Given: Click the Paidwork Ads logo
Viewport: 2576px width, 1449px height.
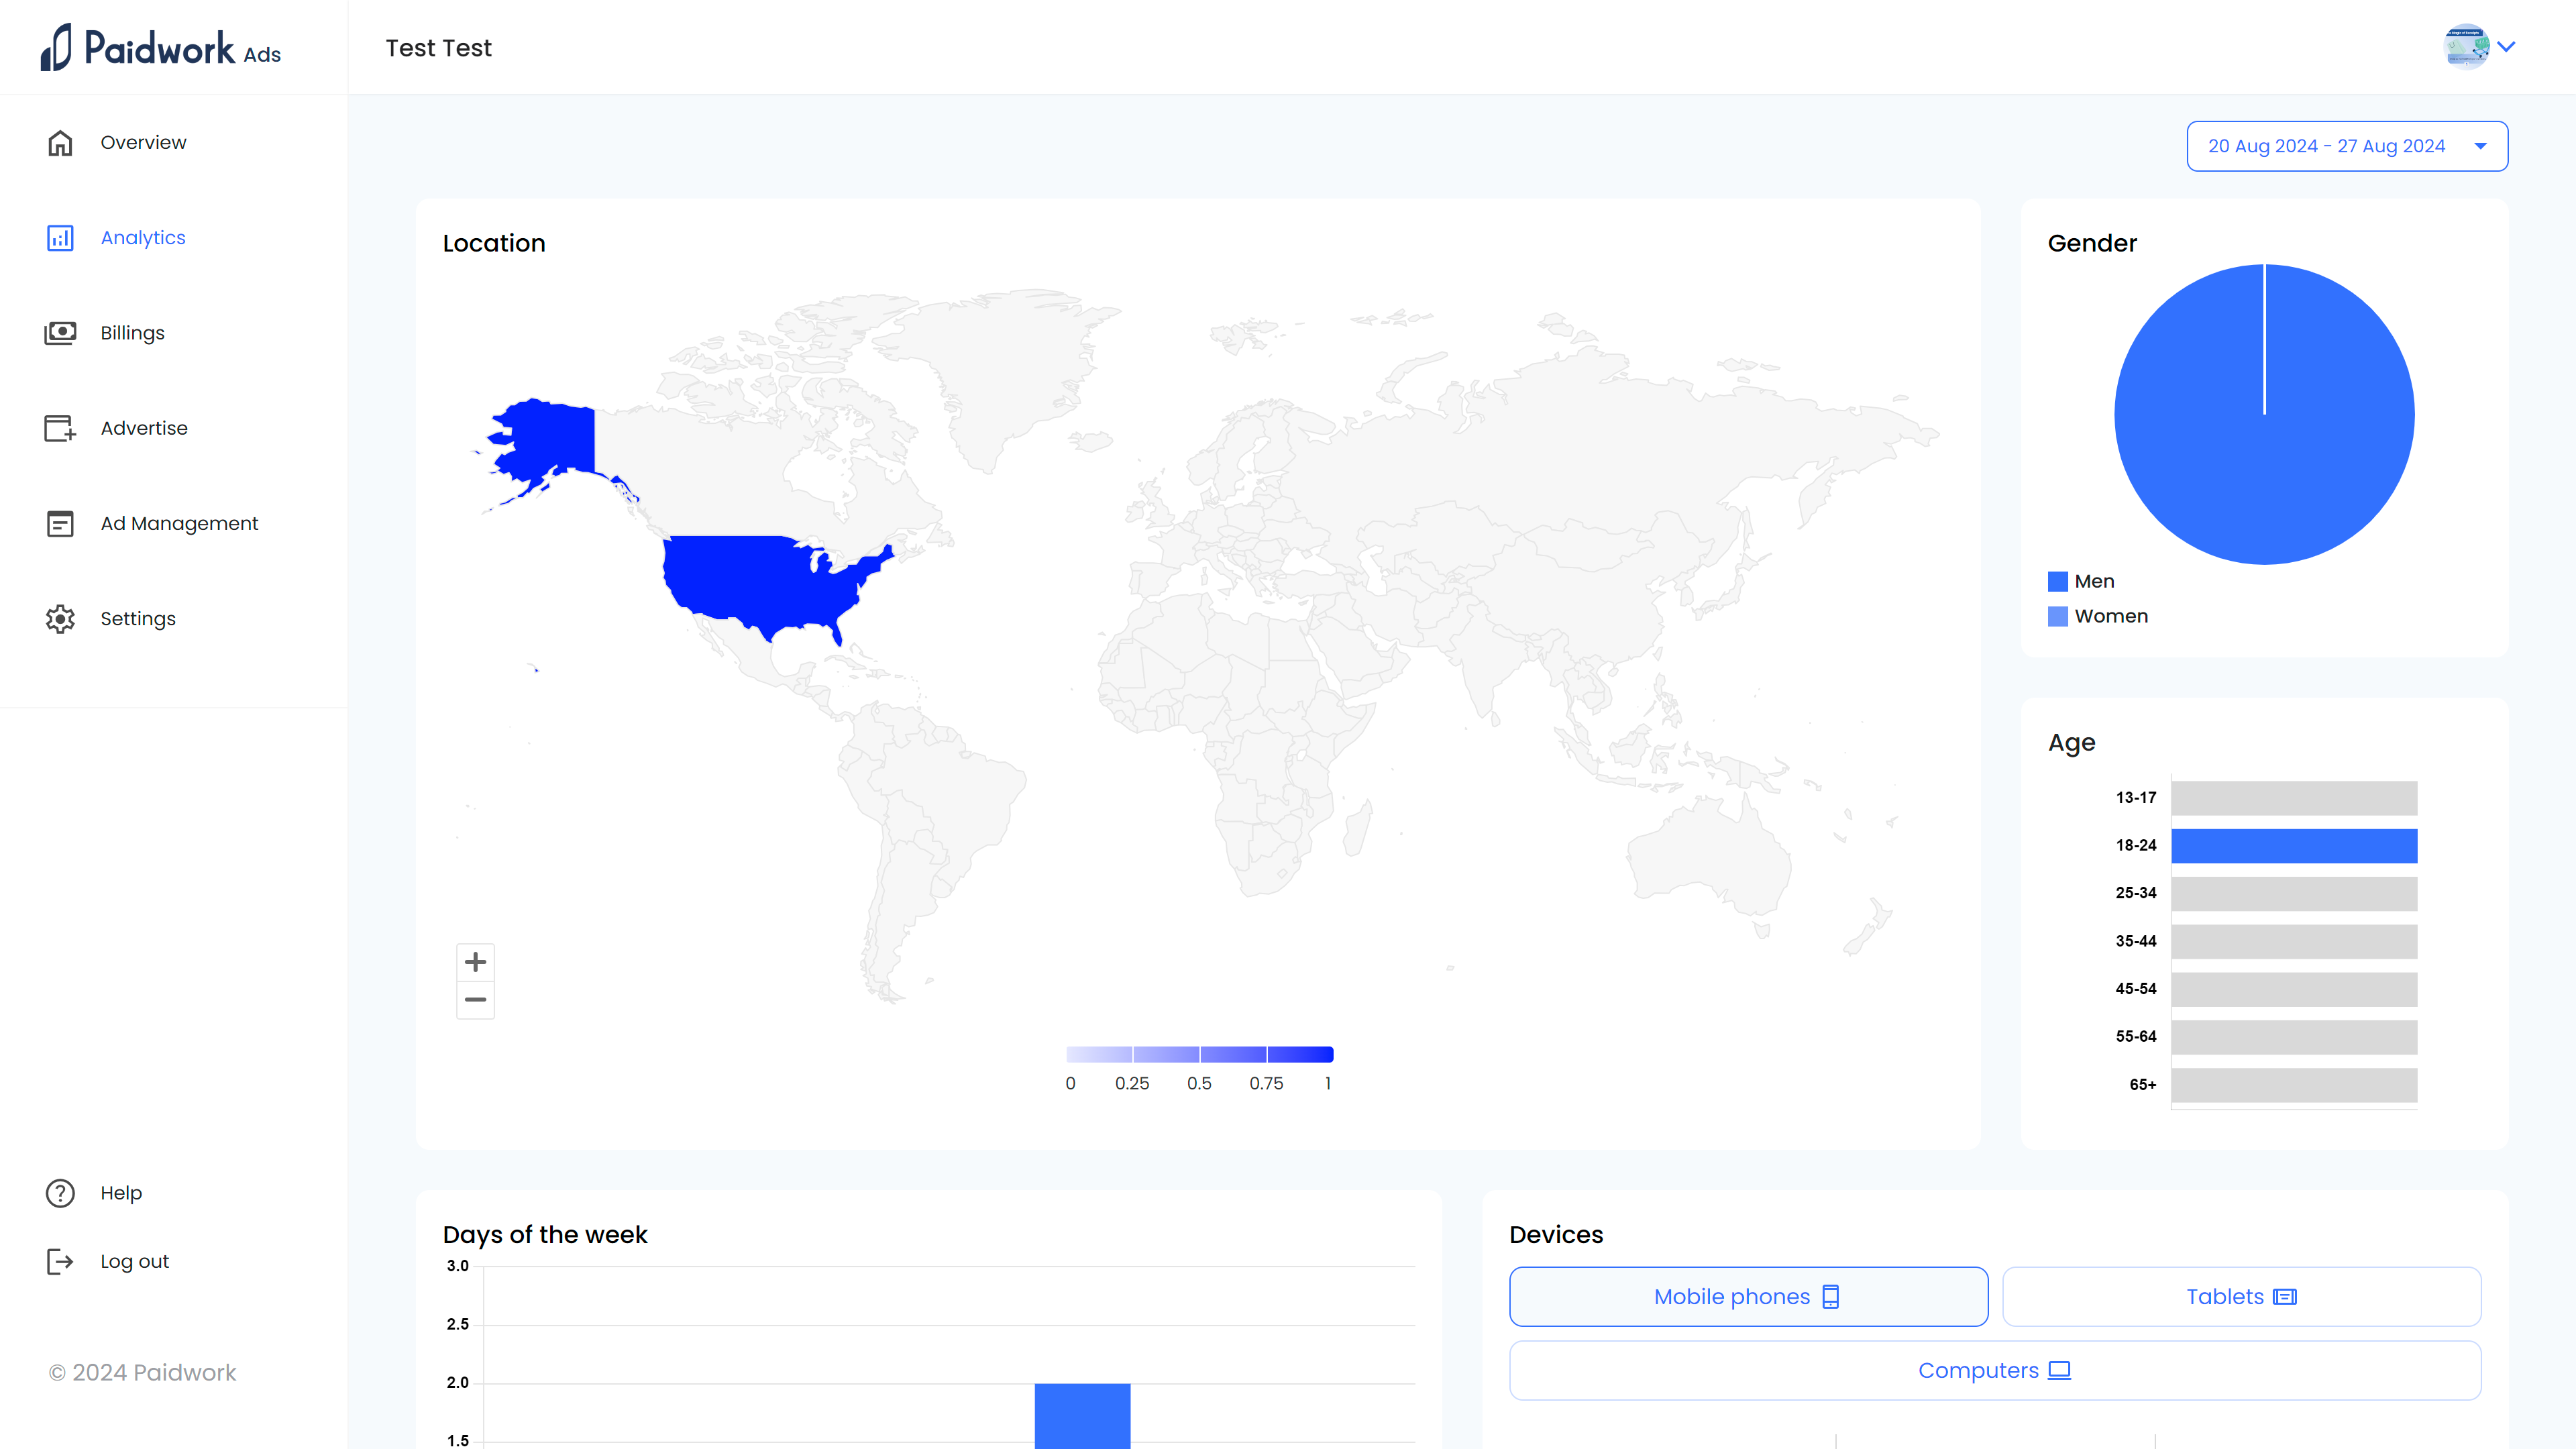Looking at the screenshot, I should click(x=161, y=47).
